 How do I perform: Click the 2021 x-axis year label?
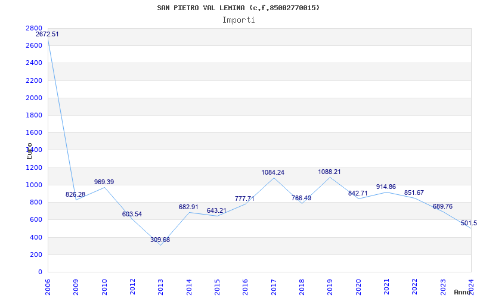coord(386,287)
